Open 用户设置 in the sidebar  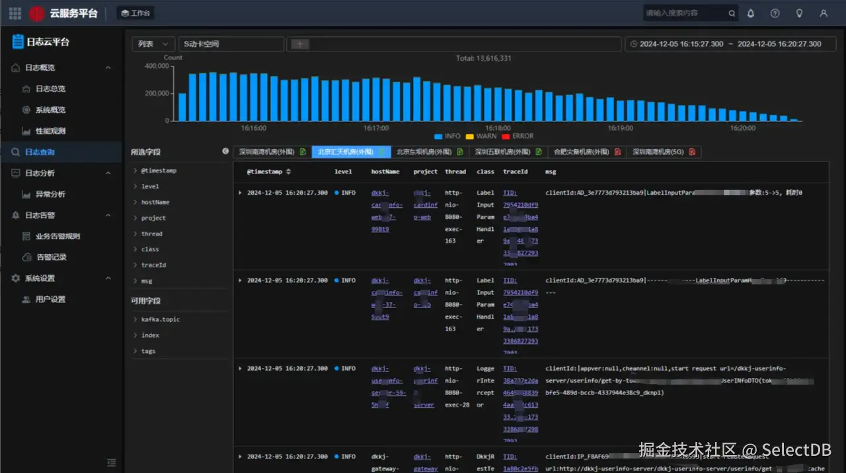point(51,300)
